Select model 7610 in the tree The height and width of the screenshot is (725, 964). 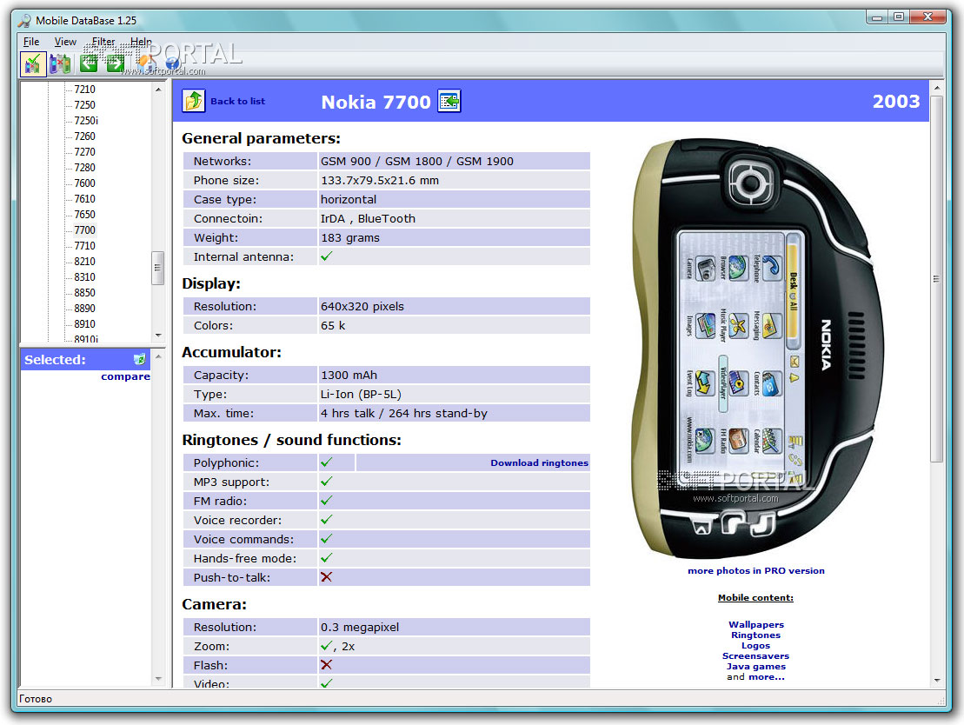(85, 198)
